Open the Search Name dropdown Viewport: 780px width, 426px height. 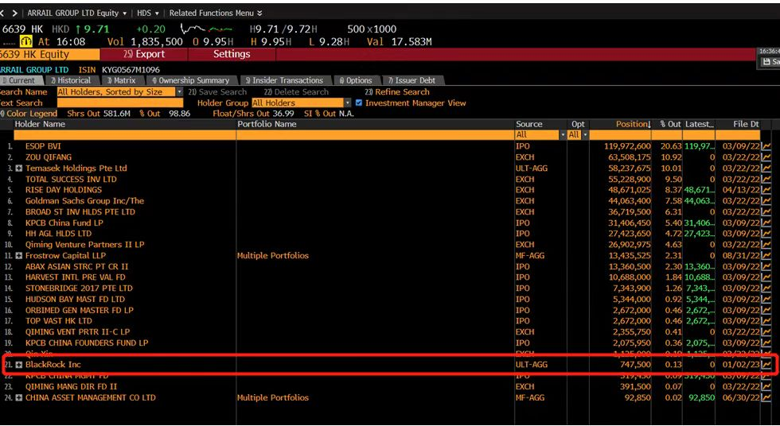(x=179, y=92)
